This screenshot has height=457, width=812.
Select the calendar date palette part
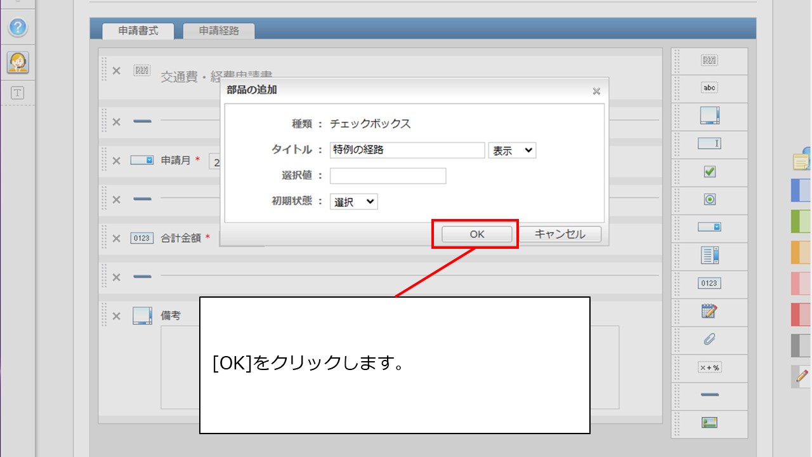[709, 311]
